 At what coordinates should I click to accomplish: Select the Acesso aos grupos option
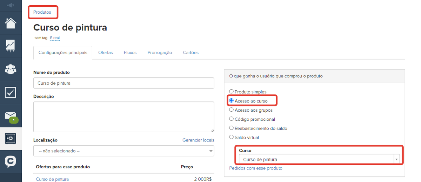click(x=231, y=110)
